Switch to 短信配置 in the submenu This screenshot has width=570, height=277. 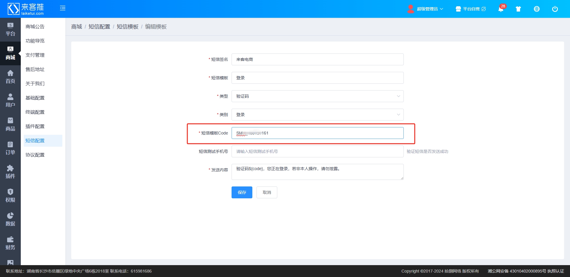35,140
